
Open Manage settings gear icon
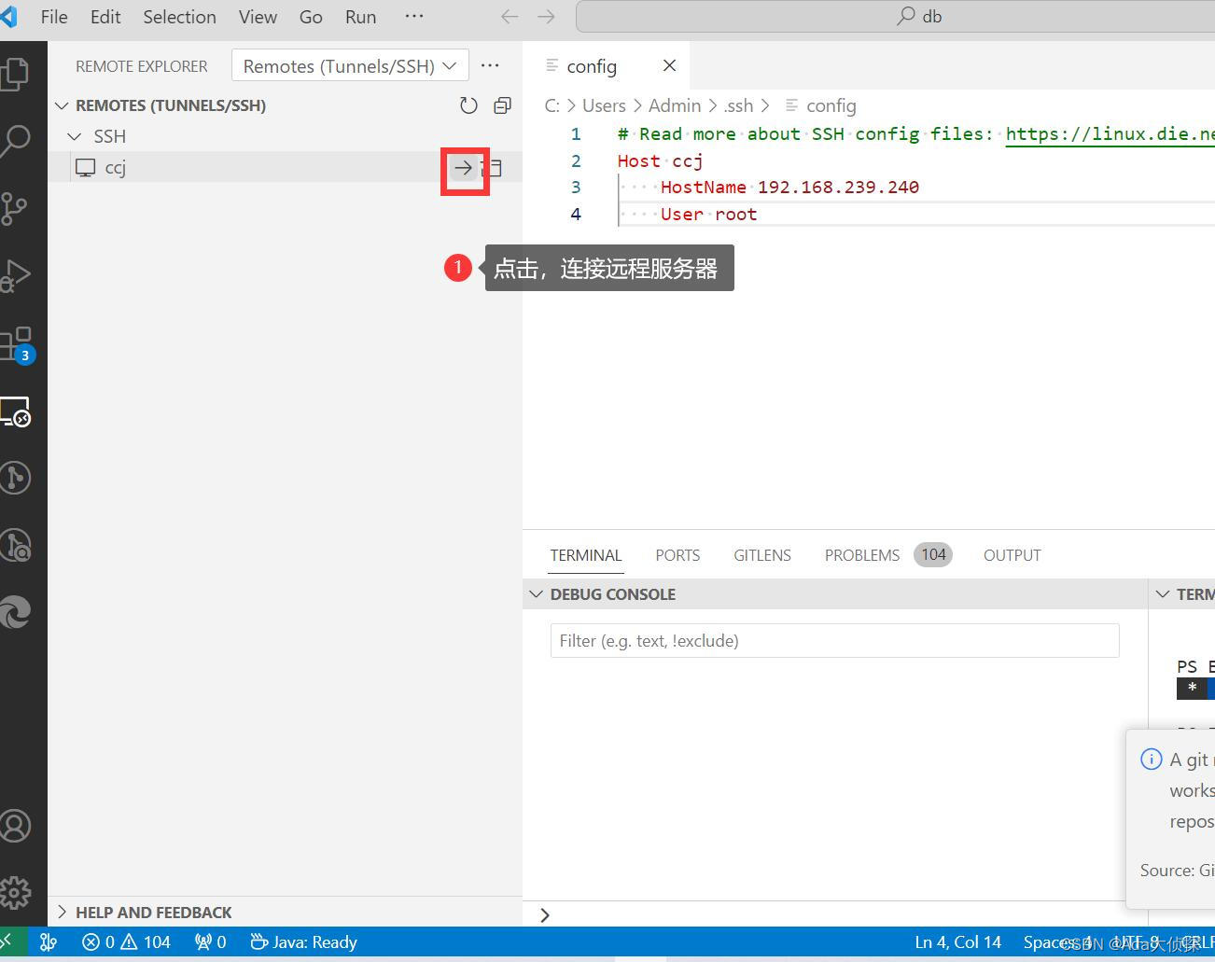pos(15,893)
